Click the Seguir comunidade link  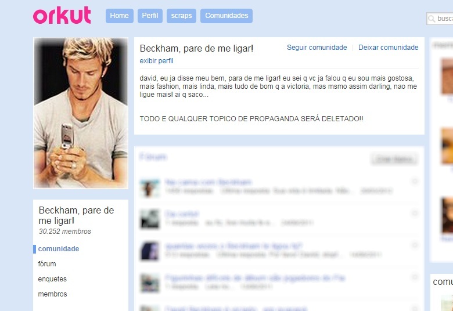[317, 48]
